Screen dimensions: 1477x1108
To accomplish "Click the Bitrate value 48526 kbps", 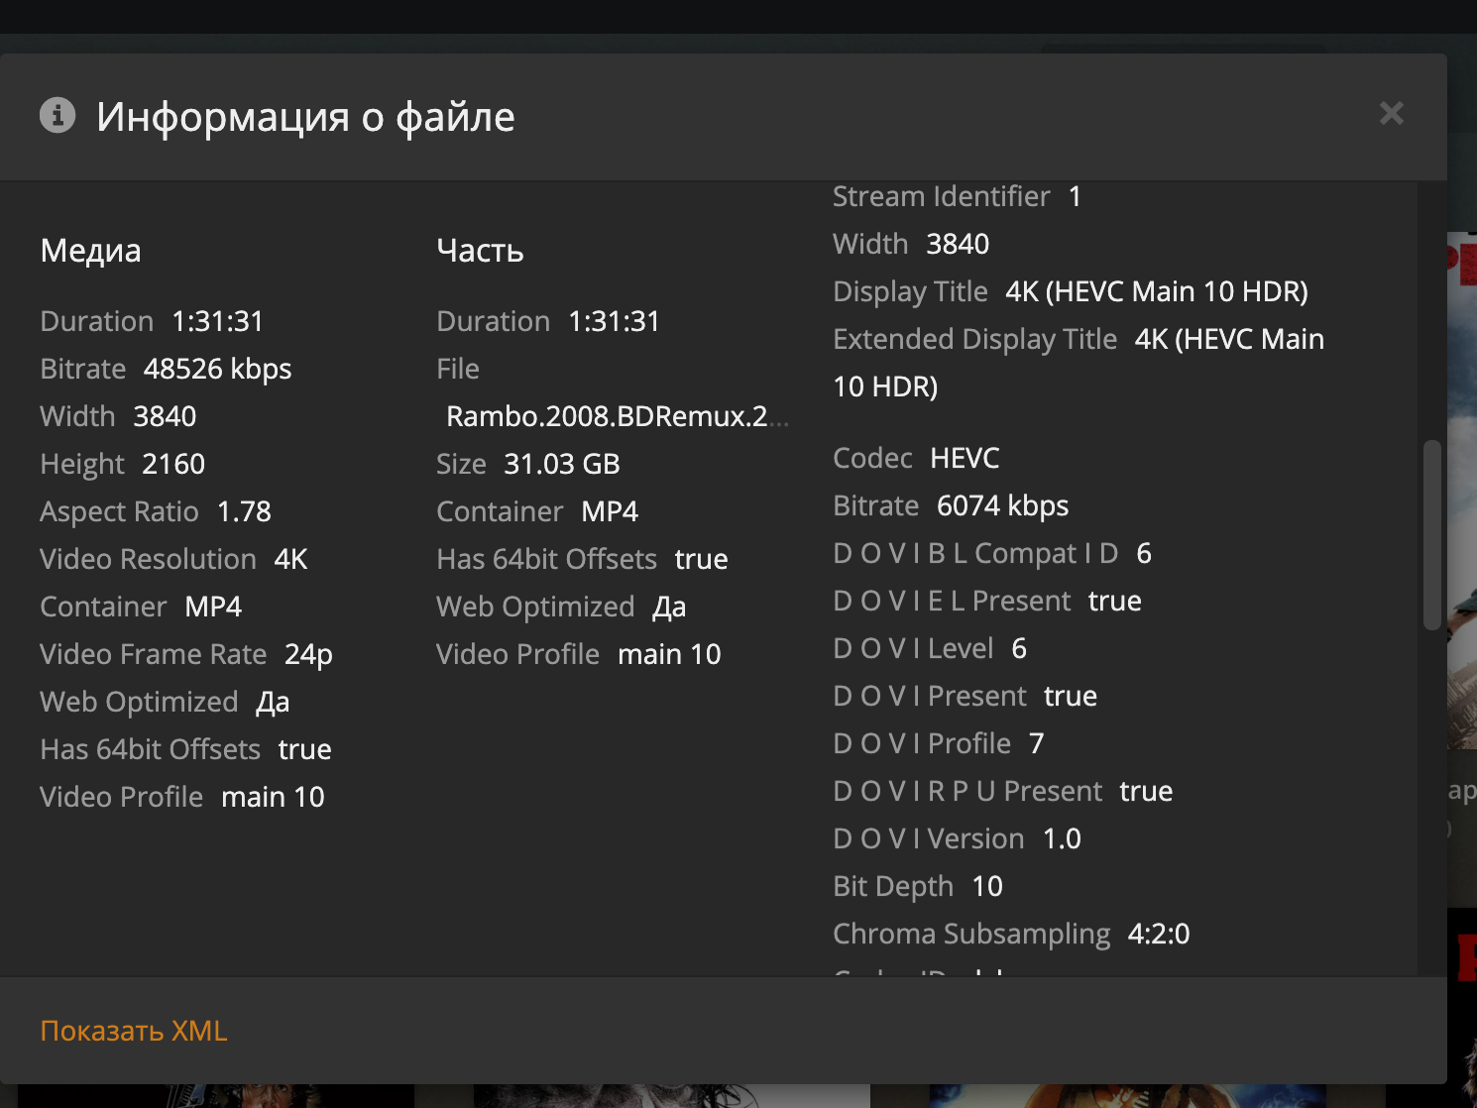I will tap(218, 369).
